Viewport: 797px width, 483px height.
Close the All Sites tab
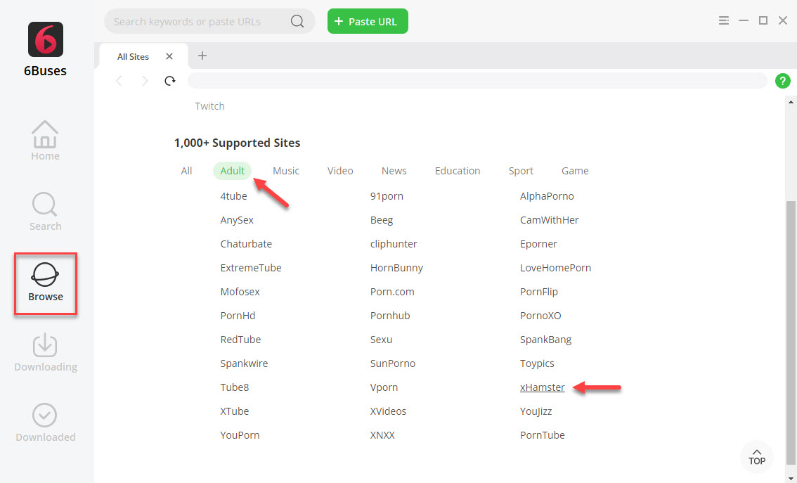[x=169, y=56]
